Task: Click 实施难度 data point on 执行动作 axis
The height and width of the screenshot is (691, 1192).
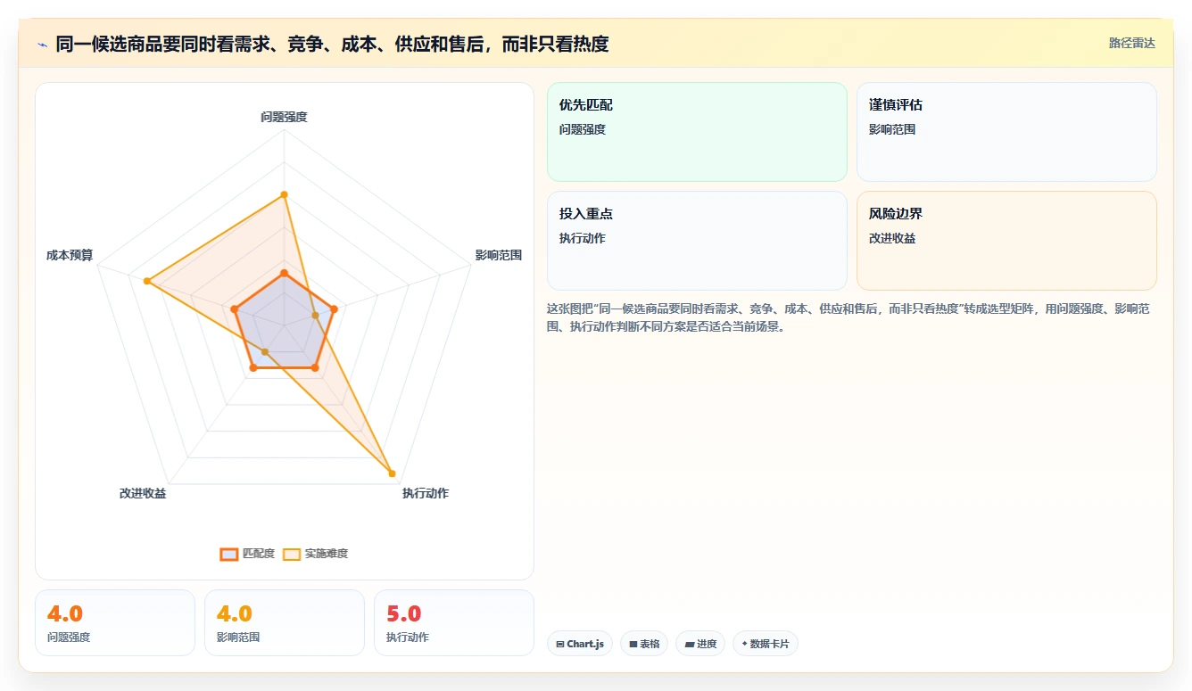Action: pos(392,473)
